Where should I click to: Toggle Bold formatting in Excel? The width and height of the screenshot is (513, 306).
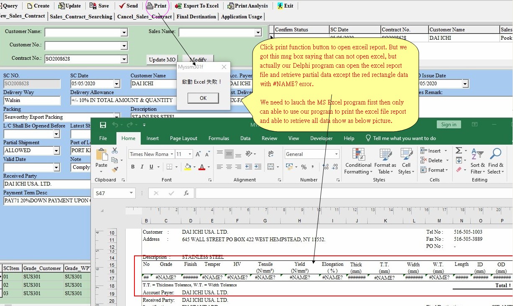pyautogui.click(x=133, y=167)
